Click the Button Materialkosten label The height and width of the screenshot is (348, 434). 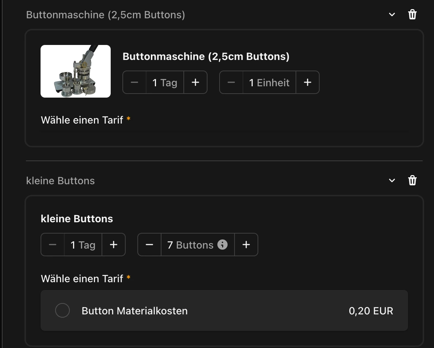pyautogui.click(x=134, y=311)
